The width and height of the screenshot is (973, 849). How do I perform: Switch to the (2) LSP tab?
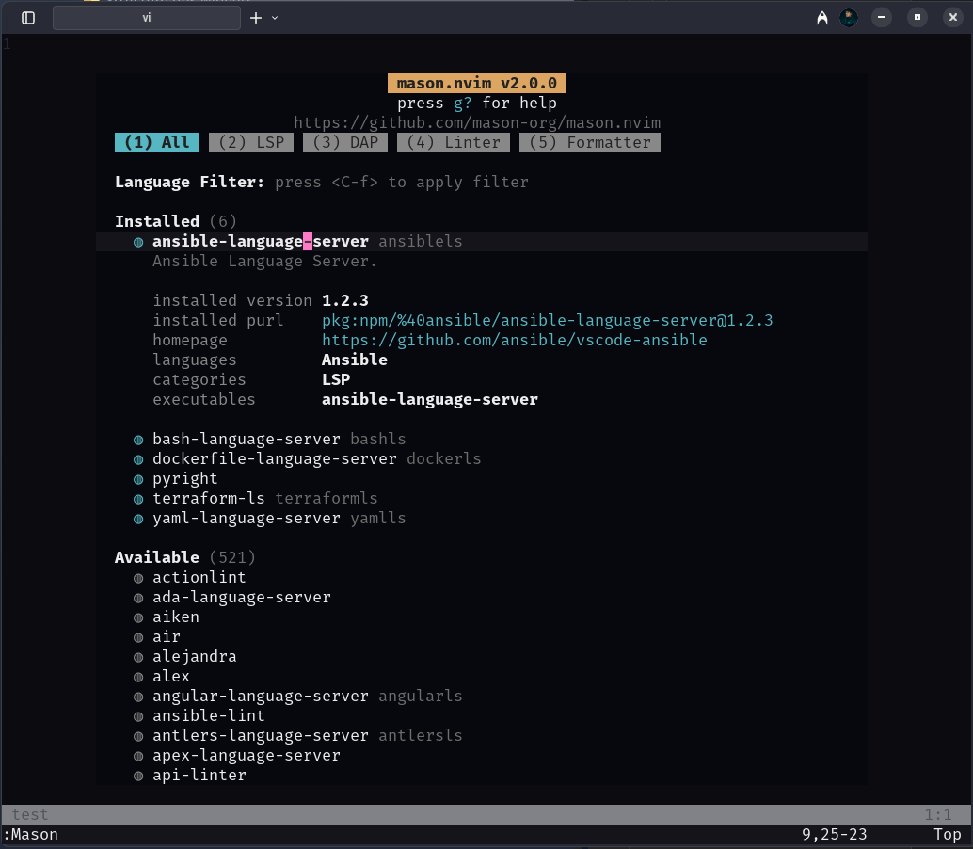click(251, 143)
